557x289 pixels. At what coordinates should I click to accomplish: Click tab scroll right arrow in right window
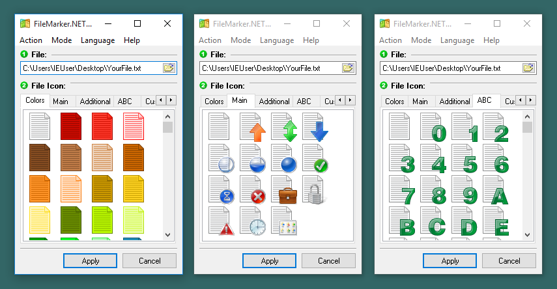531,100
